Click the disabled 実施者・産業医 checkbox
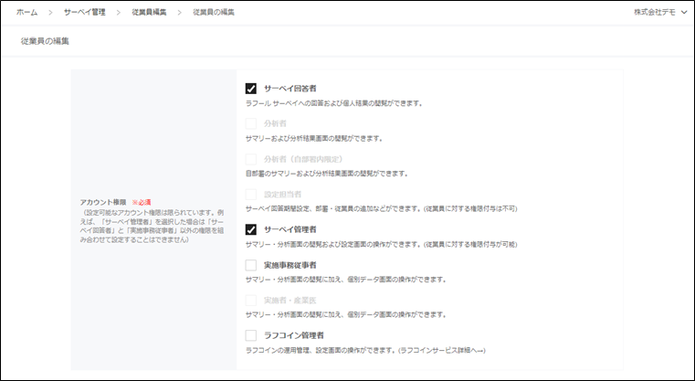Screen dimensions: 695x381 pyautogui.click(x=251, y=300)
